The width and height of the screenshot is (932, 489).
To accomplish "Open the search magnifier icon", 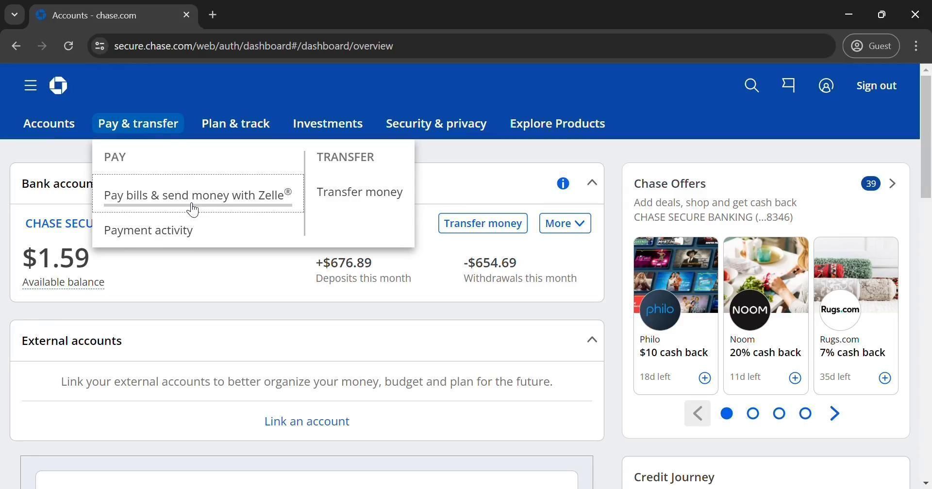I will point(751,86).
